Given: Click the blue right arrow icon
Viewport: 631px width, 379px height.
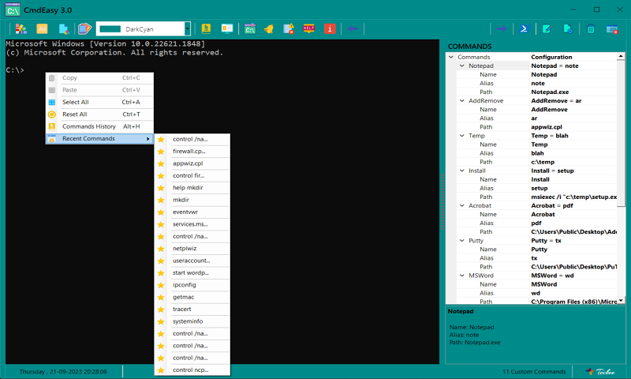Looking at the screenshot, I should tap(502, 28).
